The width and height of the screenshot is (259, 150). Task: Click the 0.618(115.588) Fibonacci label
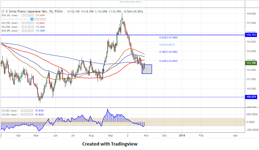[168, 37]
